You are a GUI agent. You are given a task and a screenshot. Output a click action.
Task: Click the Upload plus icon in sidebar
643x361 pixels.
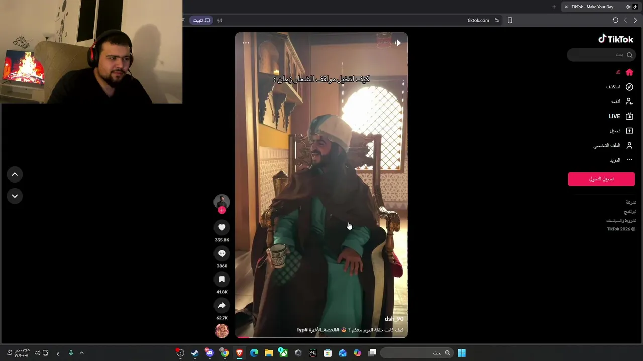click(x=629, y=131)
